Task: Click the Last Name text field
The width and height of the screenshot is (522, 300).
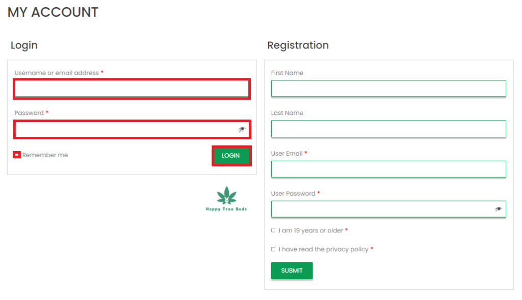Action: click(x=388, y=129)
